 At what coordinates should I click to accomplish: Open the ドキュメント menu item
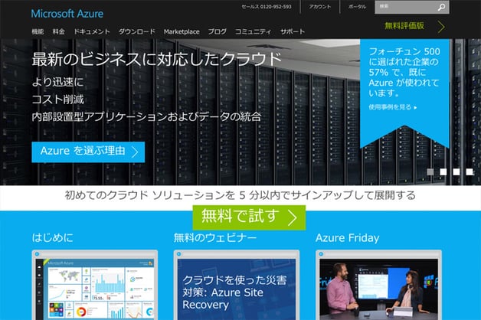coord(92,31)
